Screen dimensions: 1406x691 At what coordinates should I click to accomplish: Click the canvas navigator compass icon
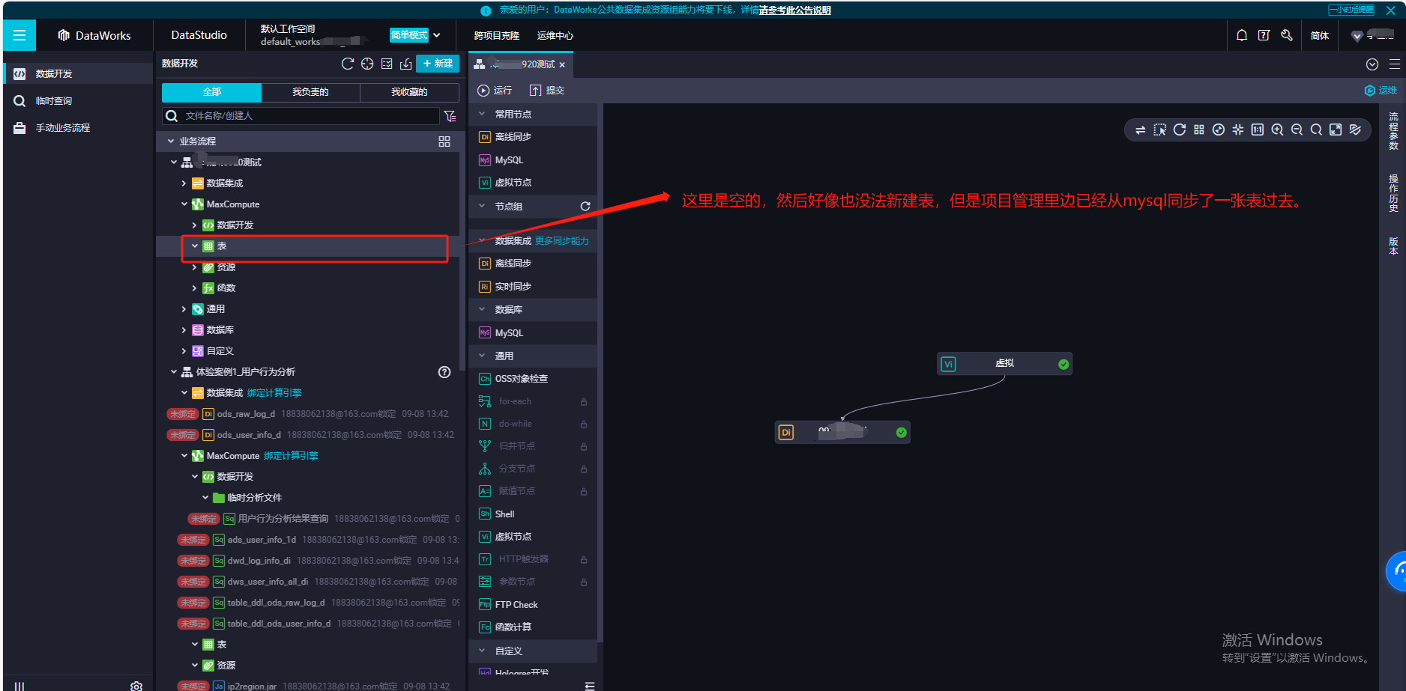point(1219,130)
